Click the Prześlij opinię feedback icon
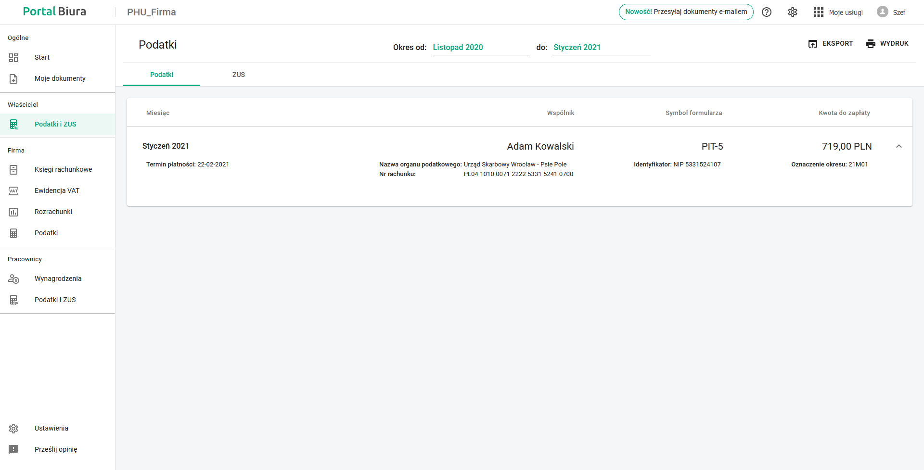The height and width of the screenshot is (470, 924). click(x=13, y=449)
